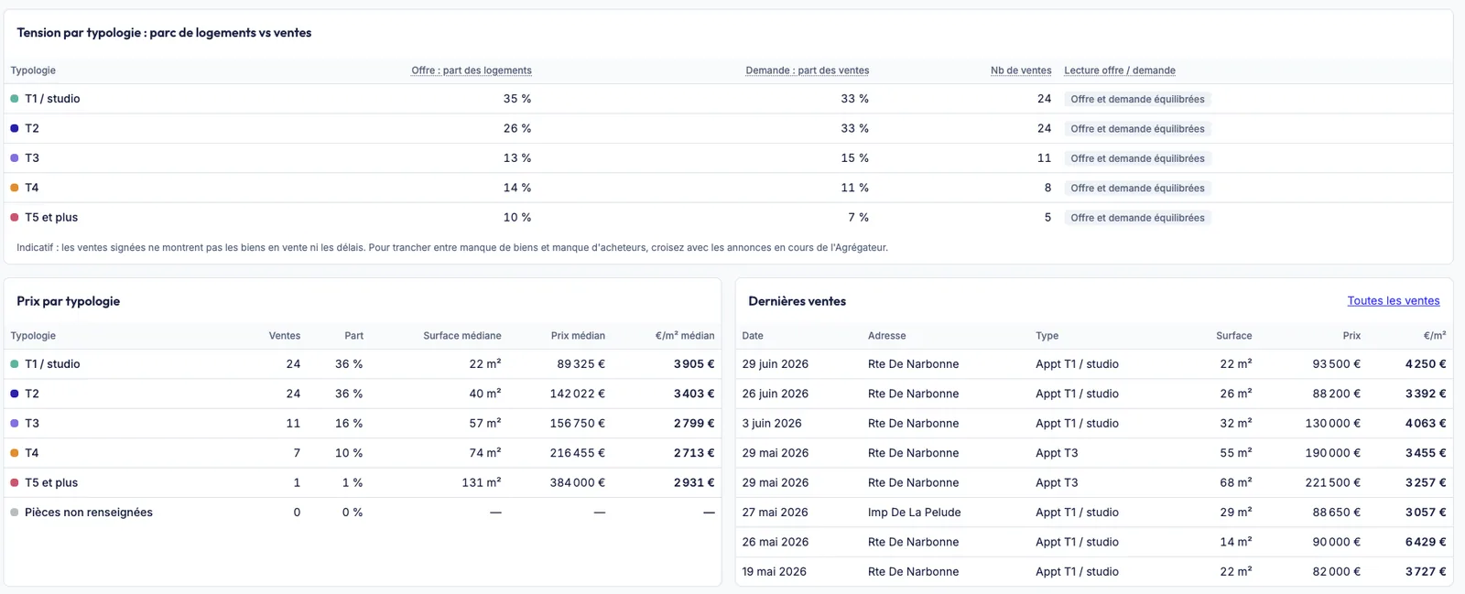Click the "384 000 €" median price

point(578,482)
